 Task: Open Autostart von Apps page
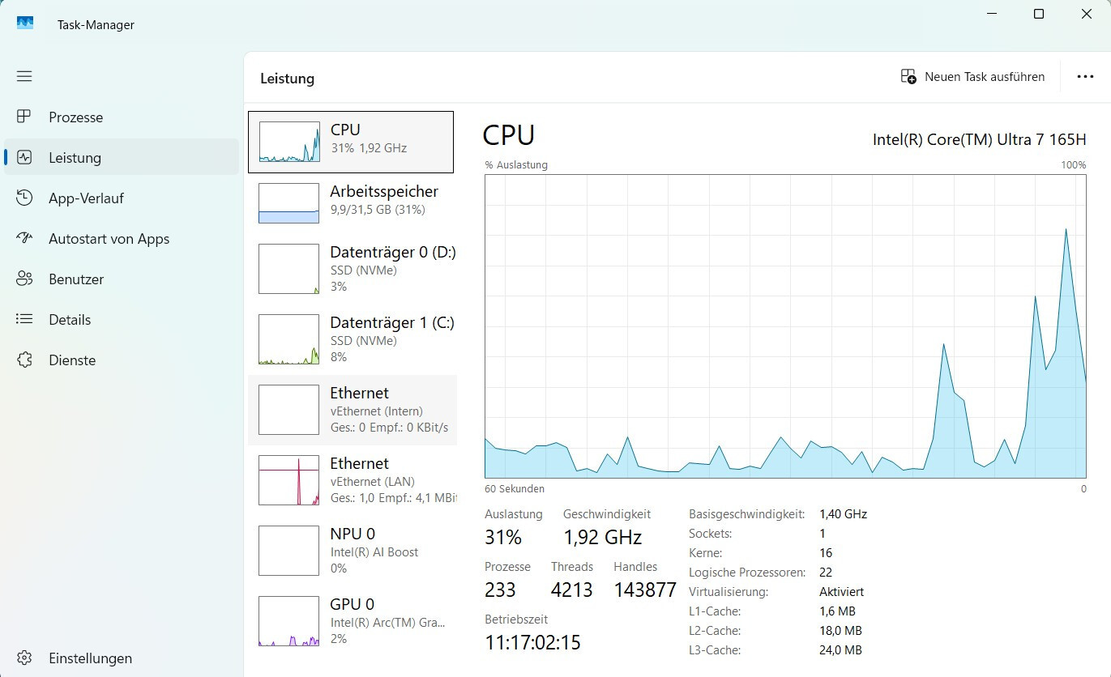tap(122, 238)
